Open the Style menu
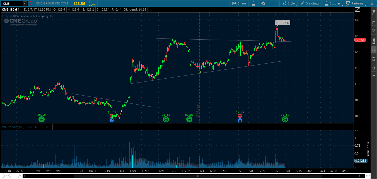This screenshot has width=377, height=179. point(289,3)
